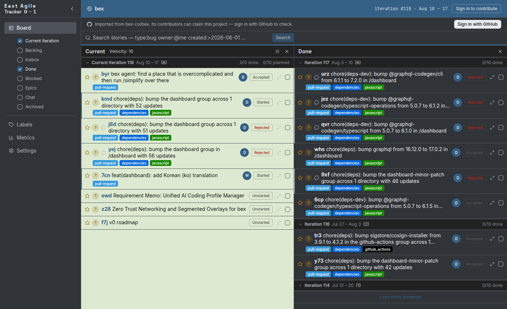Expand the Iteration 114 group
507x309 pixels.
click(x=300, y=285)
